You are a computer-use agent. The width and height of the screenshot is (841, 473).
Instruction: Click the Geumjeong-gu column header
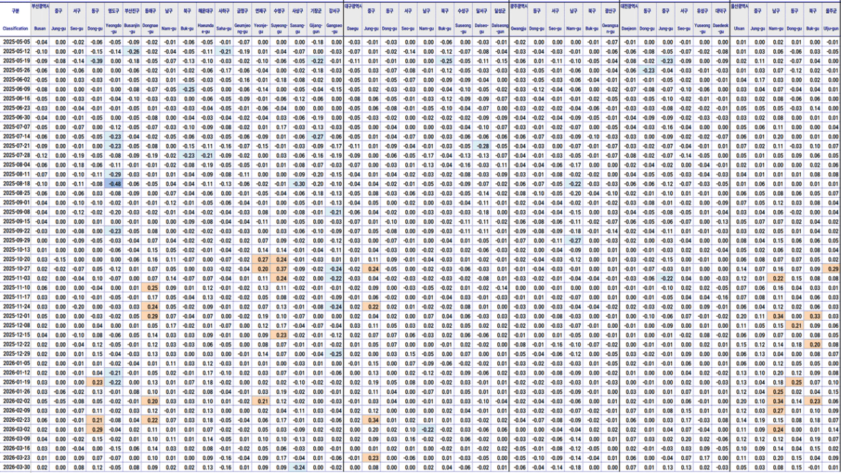[243, 28]
